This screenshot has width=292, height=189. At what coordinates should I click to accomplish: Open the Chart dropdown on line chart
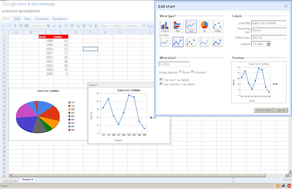93,85
